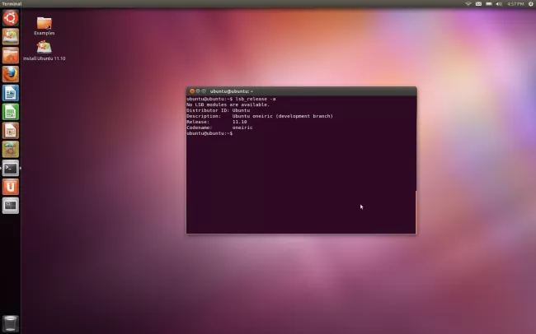Open the Trash at launcher bottom
The height and width of the screenshot is (334, 536).
pos(11,323)
